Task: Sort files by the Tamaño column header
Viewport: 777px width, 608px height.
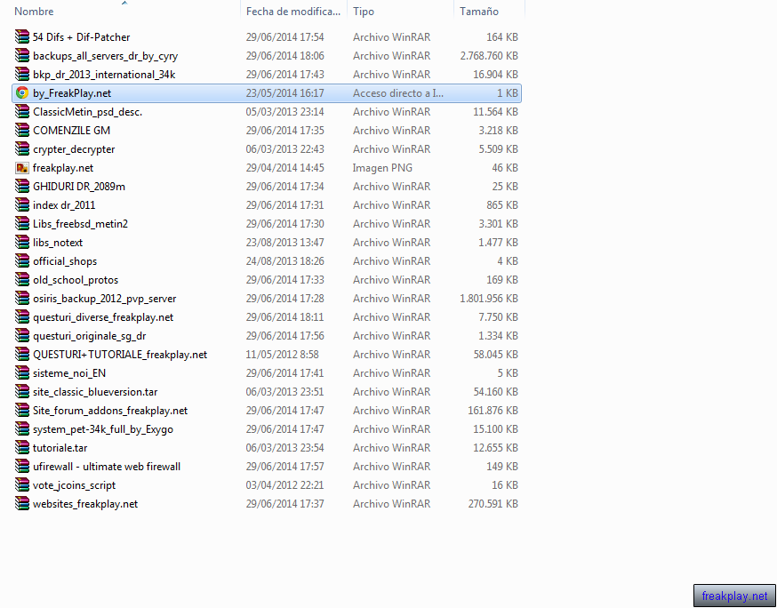Action: pos(489,12)
